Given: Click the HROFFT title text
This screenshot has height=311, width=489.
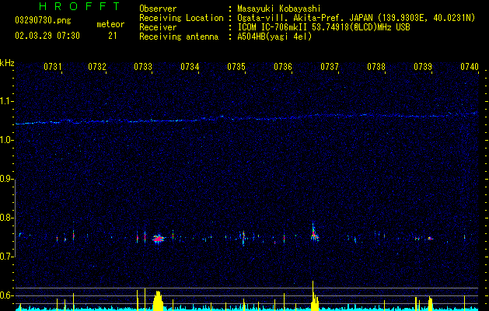Looking at the screenshot, I should (79, 6).
